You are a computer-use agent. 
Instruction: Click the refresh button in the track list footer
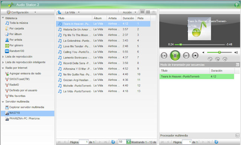113,142
